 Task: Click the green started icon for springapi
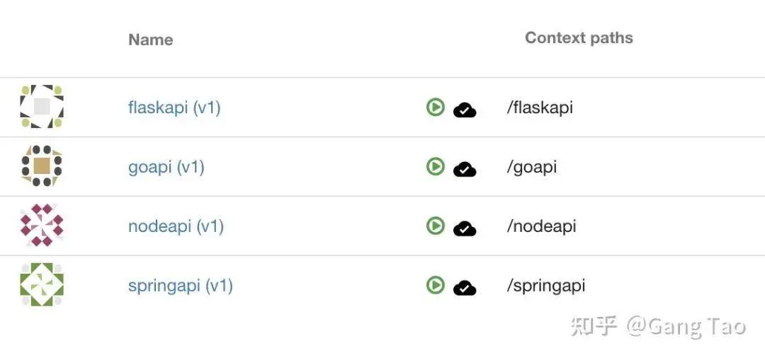pos(435,285)
